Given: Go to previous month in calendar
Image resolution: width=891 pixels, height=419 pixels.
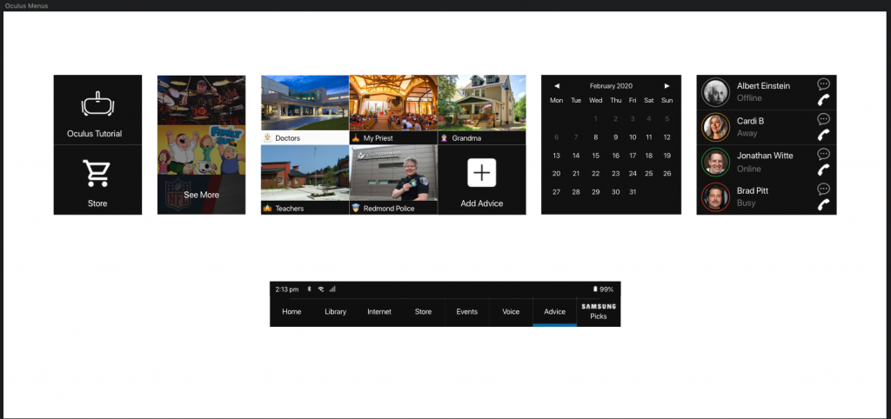Looking at the screenshot, I should coord(557,86).
